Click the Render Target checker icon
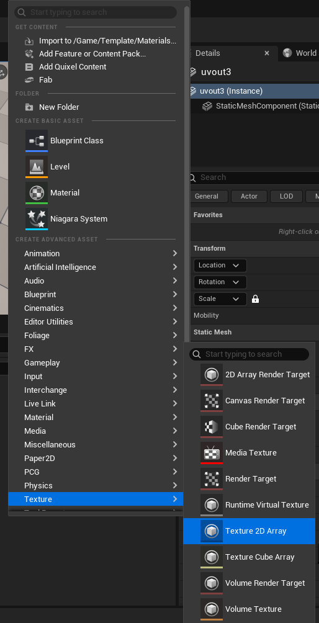The width and height of the screenshot is (319, 623). point(212,479)
